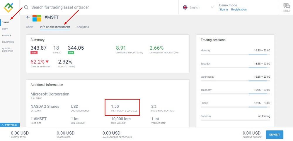Click the 62.2% market sentiment value
The width and height of the screenshot is (293, 141).
[x=38, y=62]
